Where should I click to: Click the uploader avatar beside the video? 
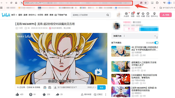tap(117, 26)
